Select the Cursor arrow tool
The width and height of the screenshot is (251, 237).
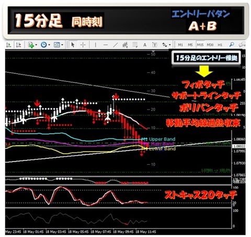(73, 45)
